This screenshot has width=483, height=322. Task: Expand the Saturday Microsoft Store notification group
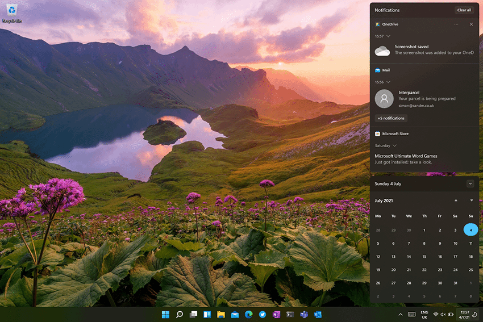pyautogui.click(x=394, y=145)
